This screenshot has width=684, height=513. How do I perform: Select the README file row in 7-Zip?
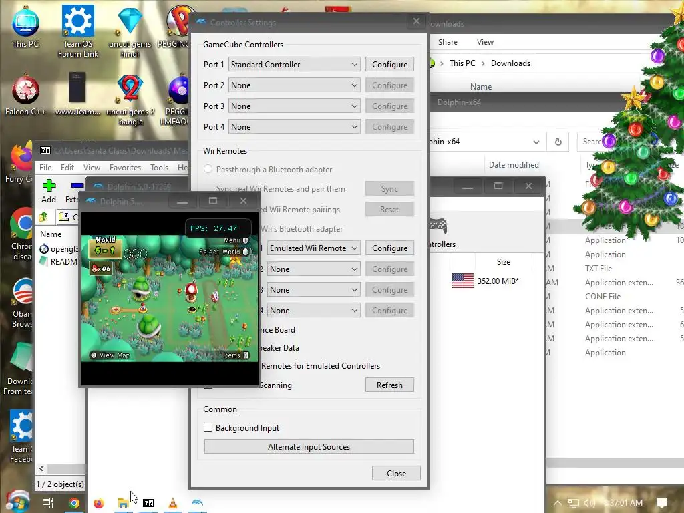point(59,261)
